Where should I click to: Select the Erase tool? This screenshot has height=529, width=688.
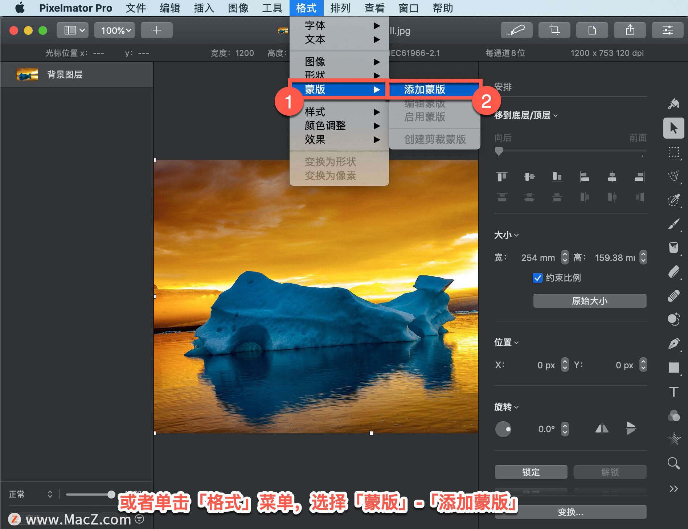673,272
